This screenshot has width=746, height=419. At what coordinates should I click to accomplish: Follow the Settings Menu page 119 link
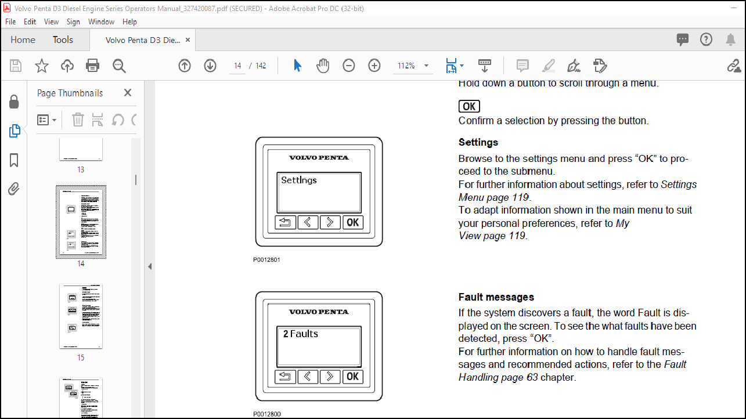coord(578,191)
